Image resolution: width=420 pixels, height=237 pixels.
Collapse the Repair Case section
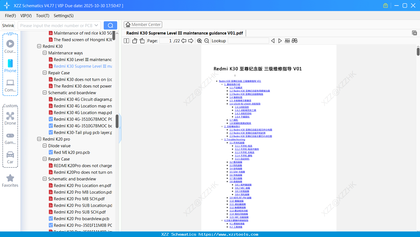(44, 73)
